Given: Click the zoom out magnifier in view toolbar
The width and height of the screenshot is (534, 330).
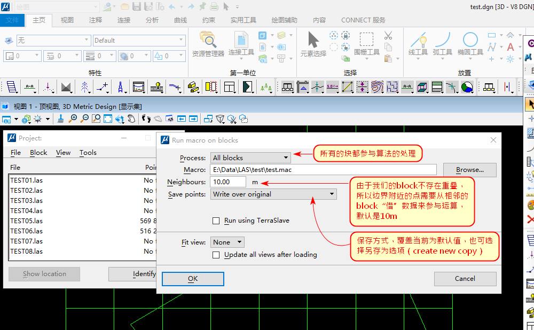Looking at the screenshot, I should click(x=84, y=119).
